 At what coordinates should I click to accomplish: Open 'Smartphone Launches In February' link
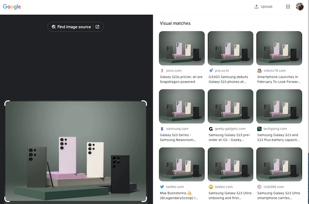pyautogui.click(x=279, y=79)
